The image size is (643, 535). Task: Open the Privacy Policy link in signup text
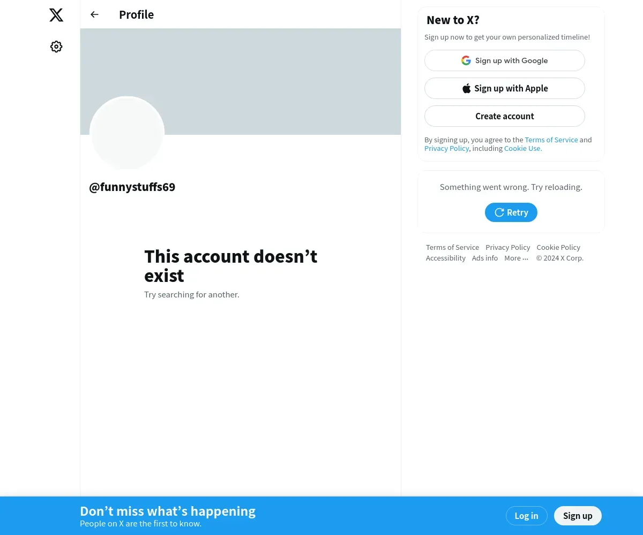point(447,148)
